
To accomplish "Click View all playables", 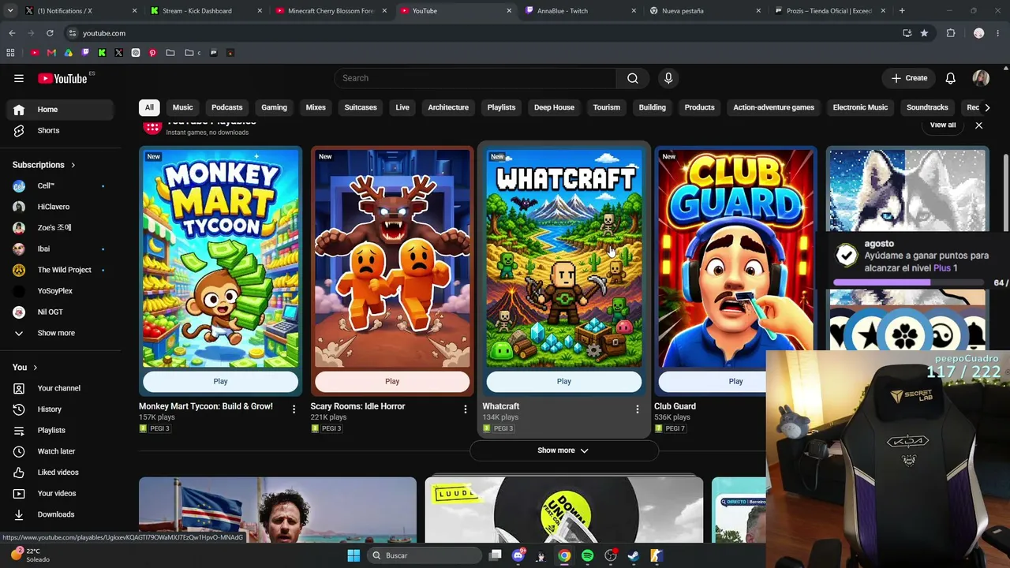I will click(942, 125).
